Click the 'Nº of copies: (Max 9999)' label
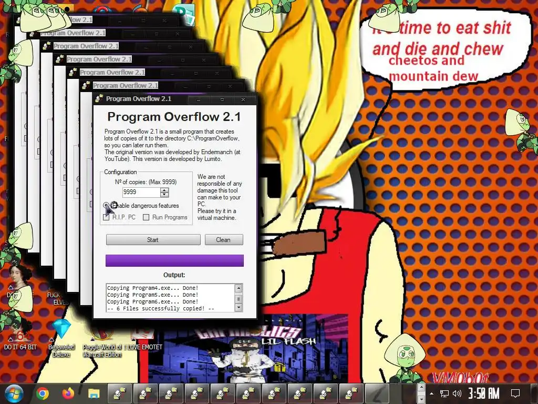 tap(146, 181)
